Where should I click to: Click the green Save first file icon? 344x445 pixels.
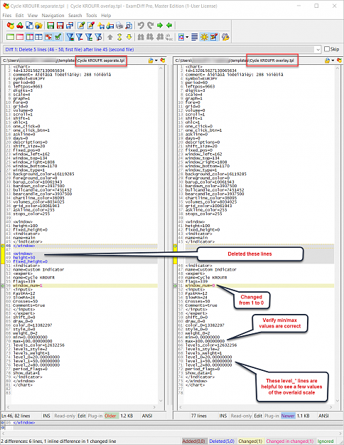pyautogui.click(x=50, y=26)
